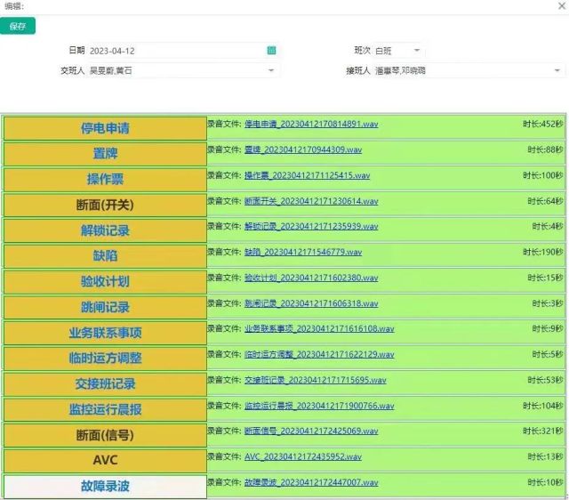Switch to the 故障录波 category
569x500 pixels.
point(105,487)
